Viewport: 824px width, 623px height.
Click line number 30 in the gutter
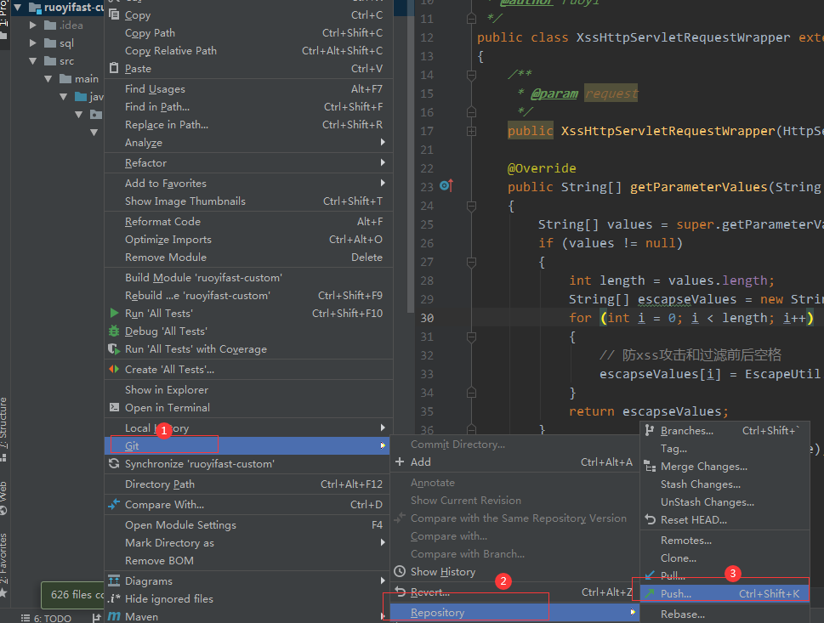coord(427,318)
